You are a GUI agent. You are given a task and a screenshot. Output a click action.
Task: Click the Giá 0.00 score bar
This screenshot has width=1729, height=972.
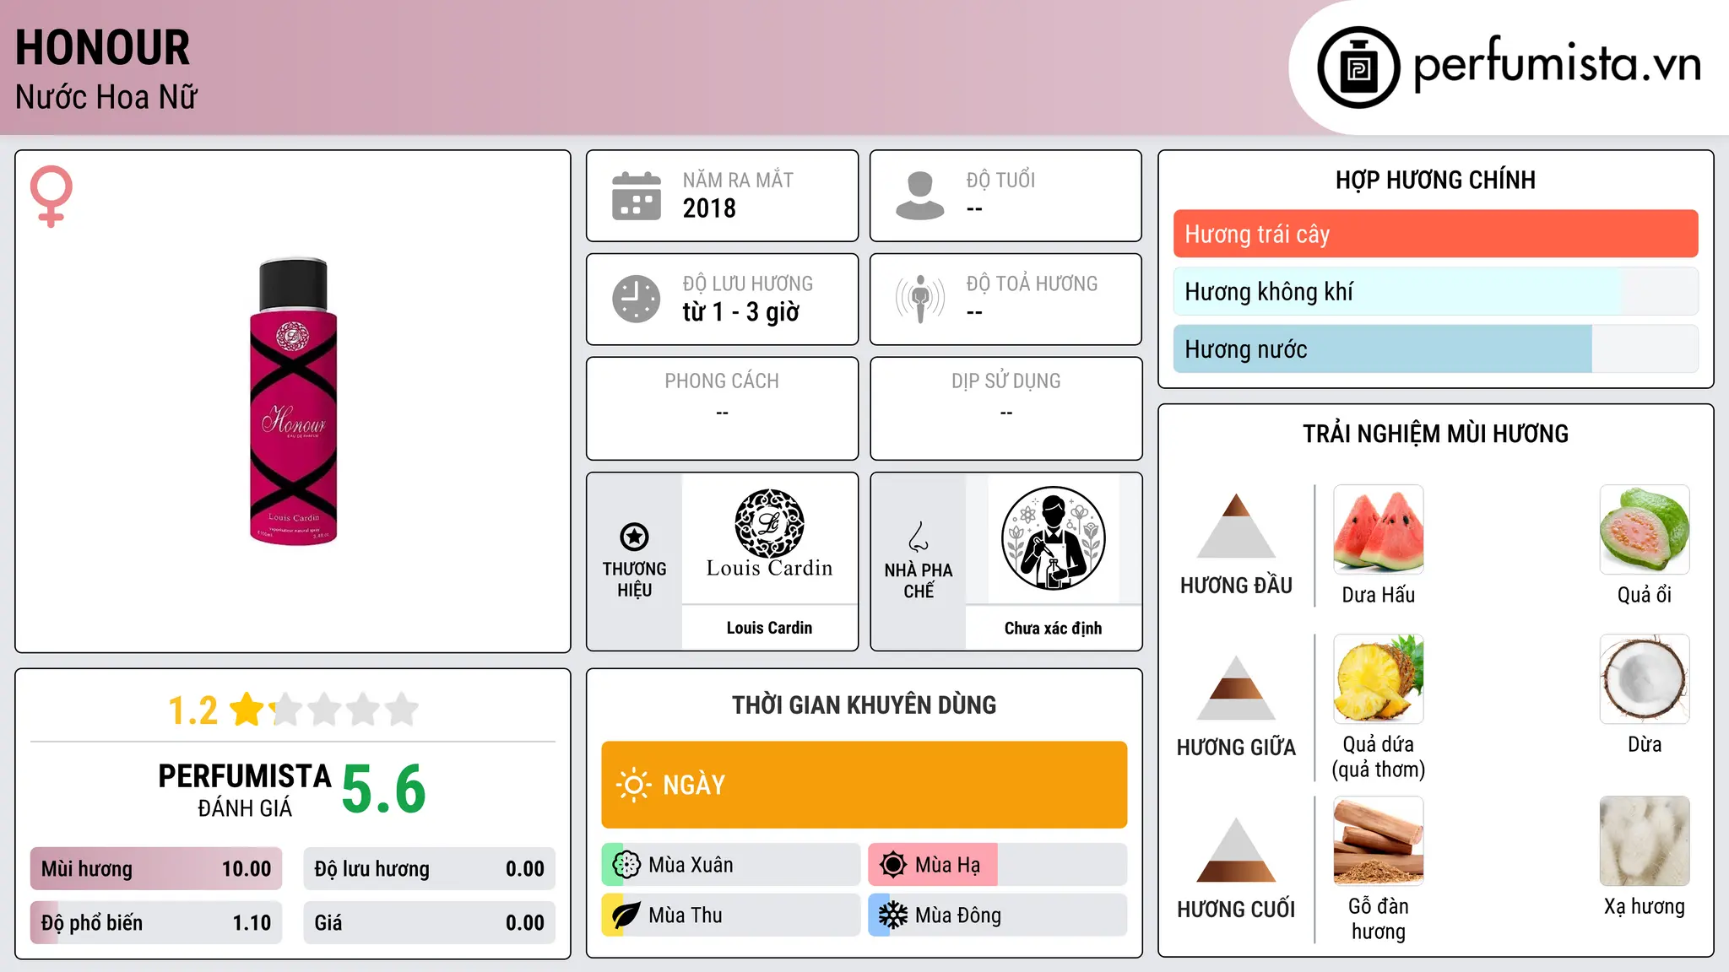[x=429, y=923]
